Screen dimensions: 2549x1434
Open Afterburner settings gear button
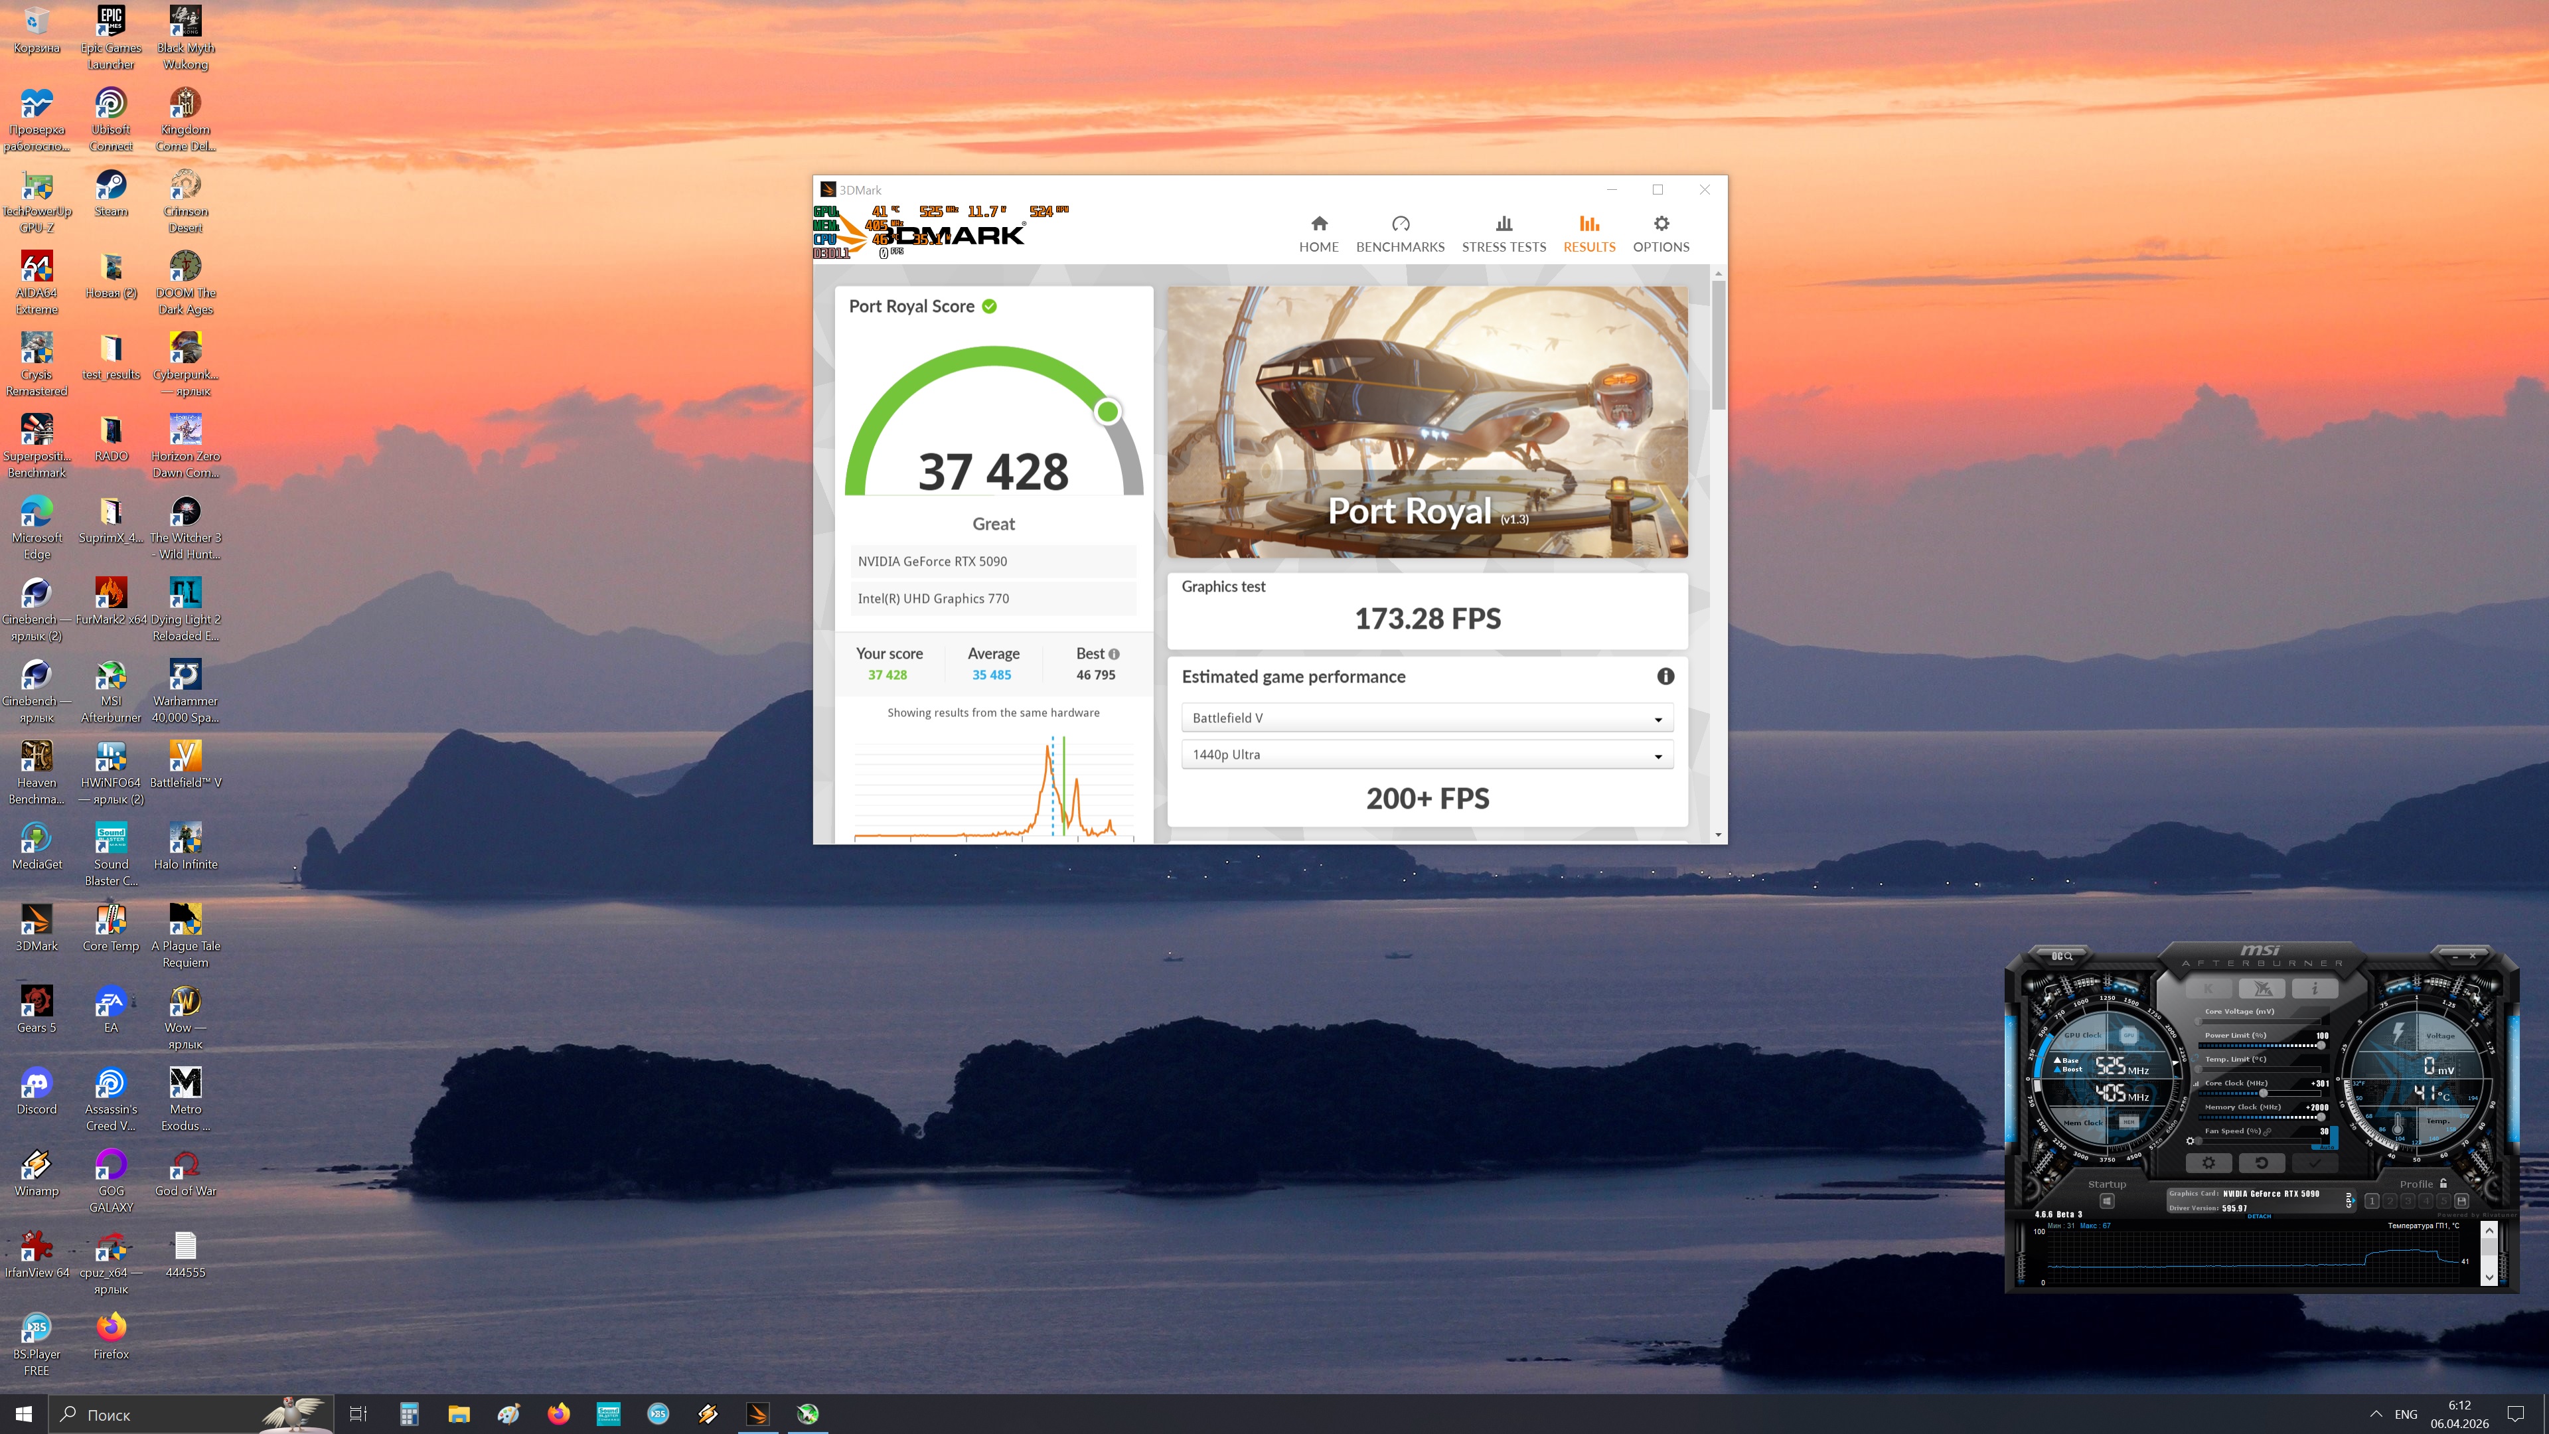2208,1163
